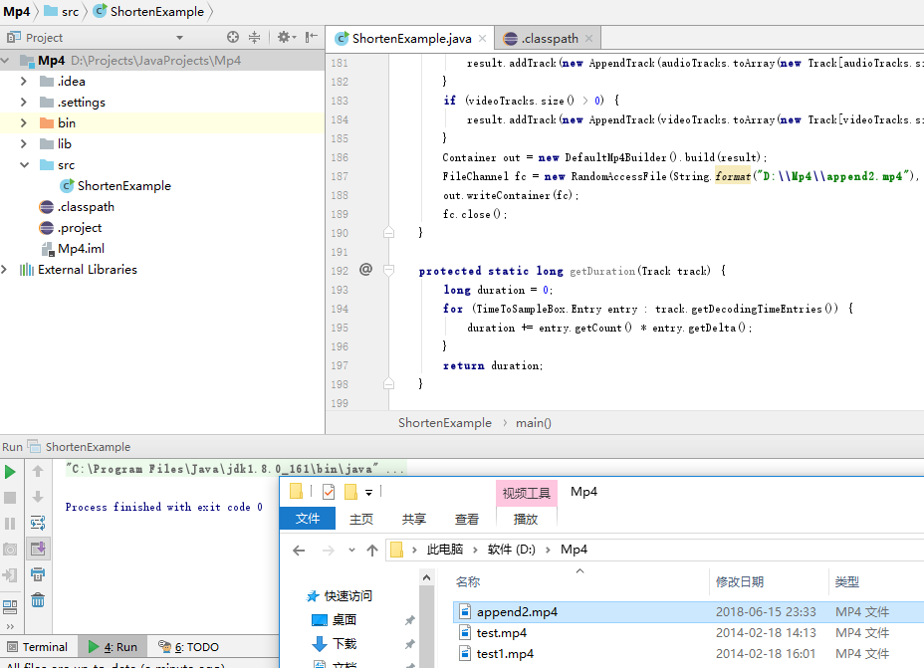Click fold end marker at line 190
Viewport: 924px width, 668px height.
389,232
